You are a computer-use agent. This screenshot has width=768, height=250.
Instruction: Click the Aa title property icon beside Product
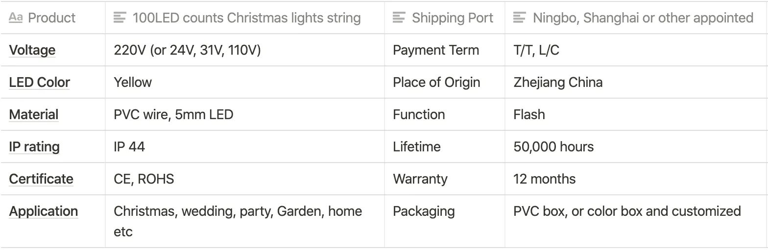click(x=16, y=18)
